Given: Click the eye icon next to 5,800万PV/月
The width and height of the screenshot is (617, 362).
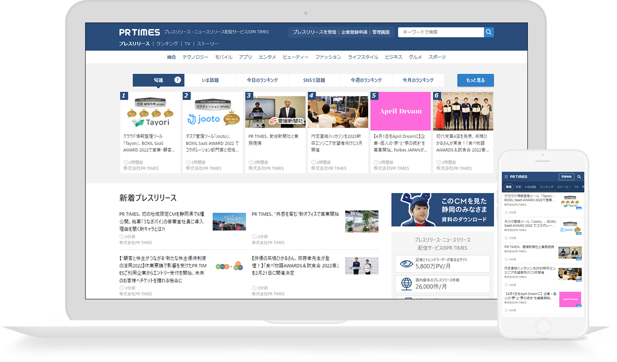Looking at the screenshot, I should 406,264.
